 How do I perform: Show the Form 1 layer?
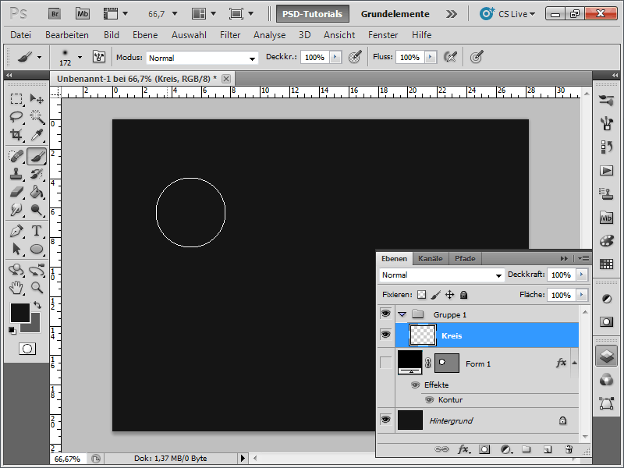coord(385,363)
